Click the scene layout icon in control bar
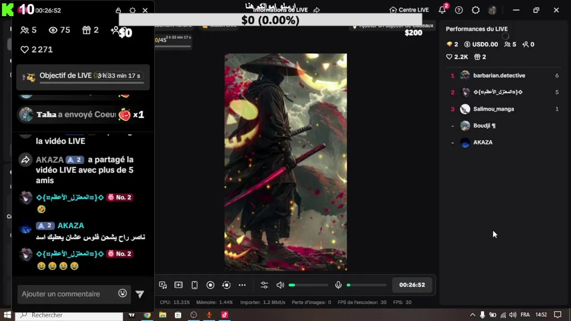The image size is (571, 321). pos(178,285)
